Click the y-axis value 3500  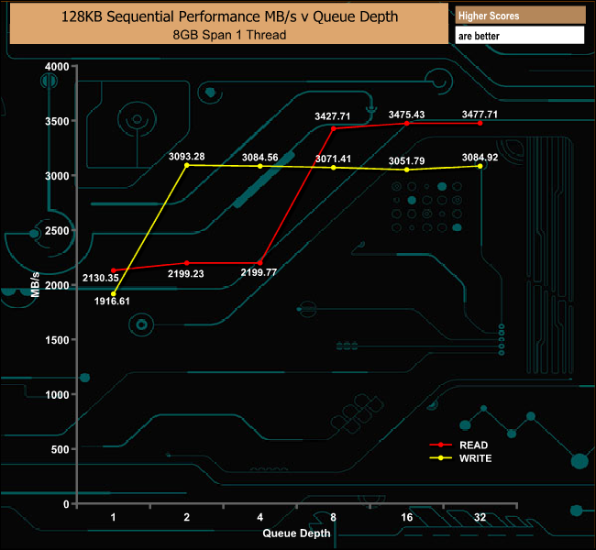[x=57, y=122]
